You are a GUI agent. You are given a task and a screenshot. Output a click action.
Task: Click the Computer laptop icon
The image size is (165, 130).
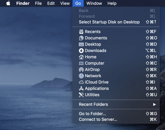[81, 63]
